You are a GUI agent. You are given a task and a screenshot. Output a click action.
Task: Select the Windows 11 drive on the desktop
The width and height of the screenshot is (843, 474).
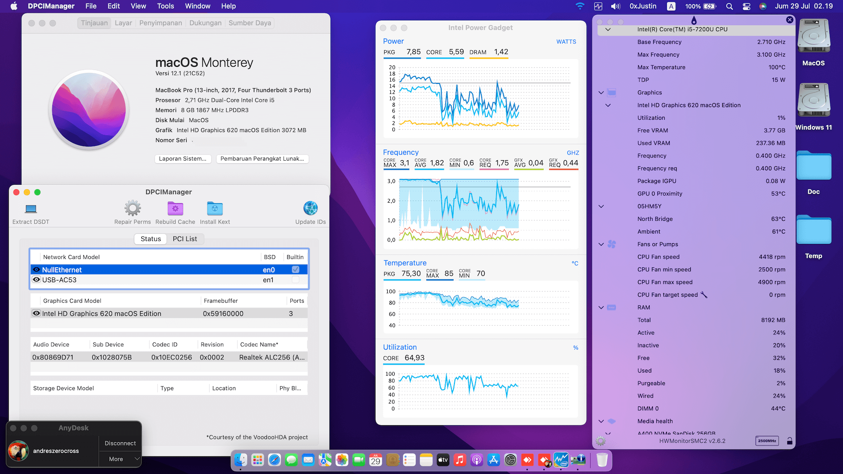click(814, 100)
